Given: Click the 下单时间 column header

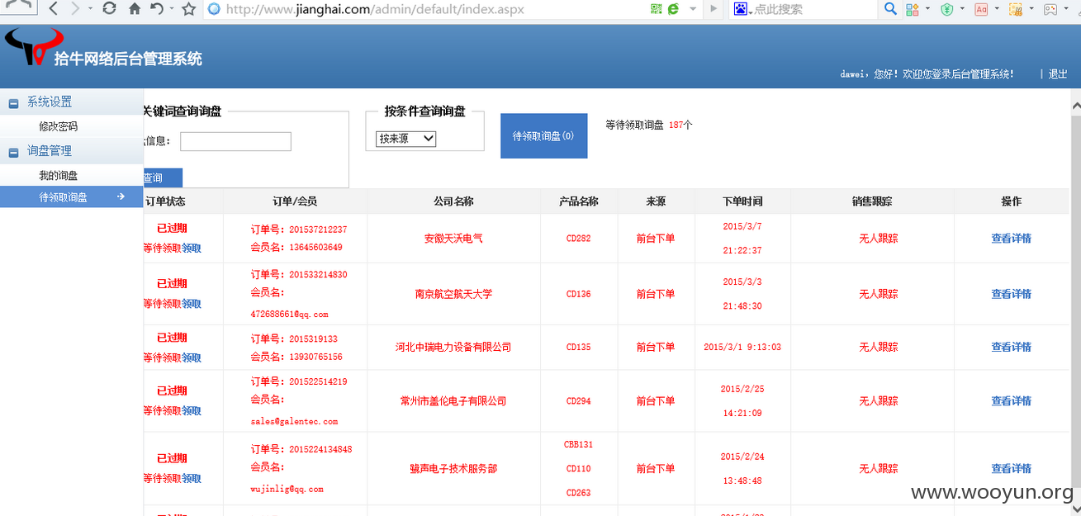Looking at the screenshot, I should (x=742, y=201).
